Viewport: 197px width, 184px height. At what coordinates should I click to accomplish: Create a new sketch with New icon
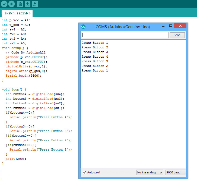click(20, 4)
